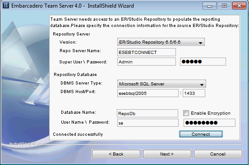Click the Repo Server Name label

80,51
